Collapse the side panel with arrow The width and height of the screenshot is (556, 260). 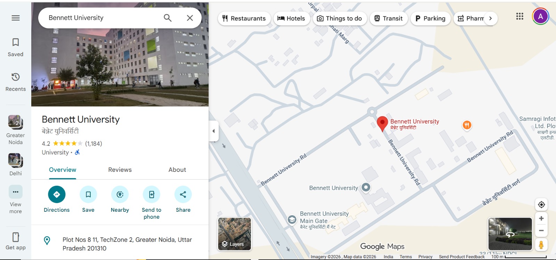click(213, 131)
